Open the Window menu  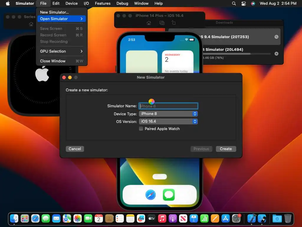pos(141,4)
